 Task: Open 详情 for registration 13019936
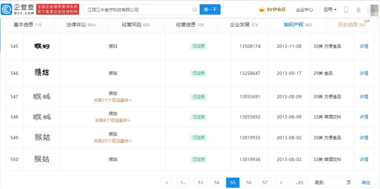(364, 159)
